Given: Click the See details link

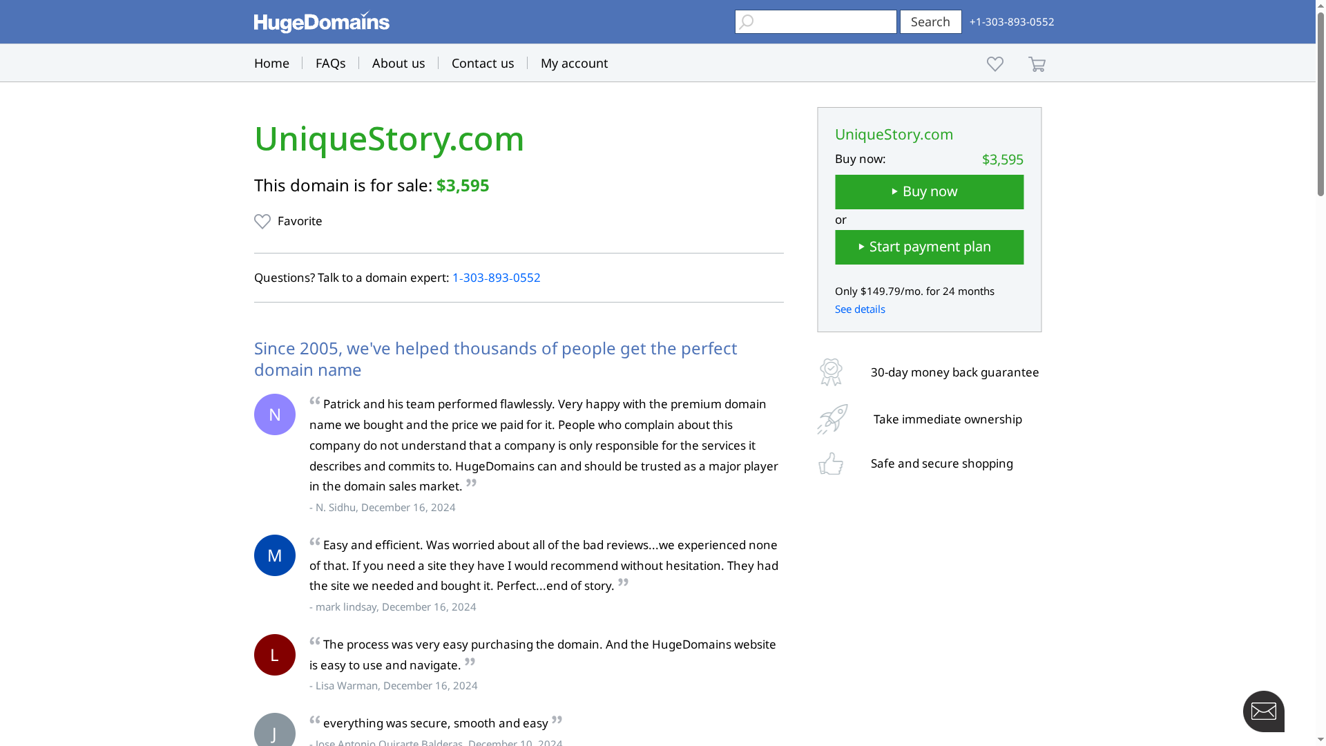Looking at the screenshot, I should pos(859,309).
